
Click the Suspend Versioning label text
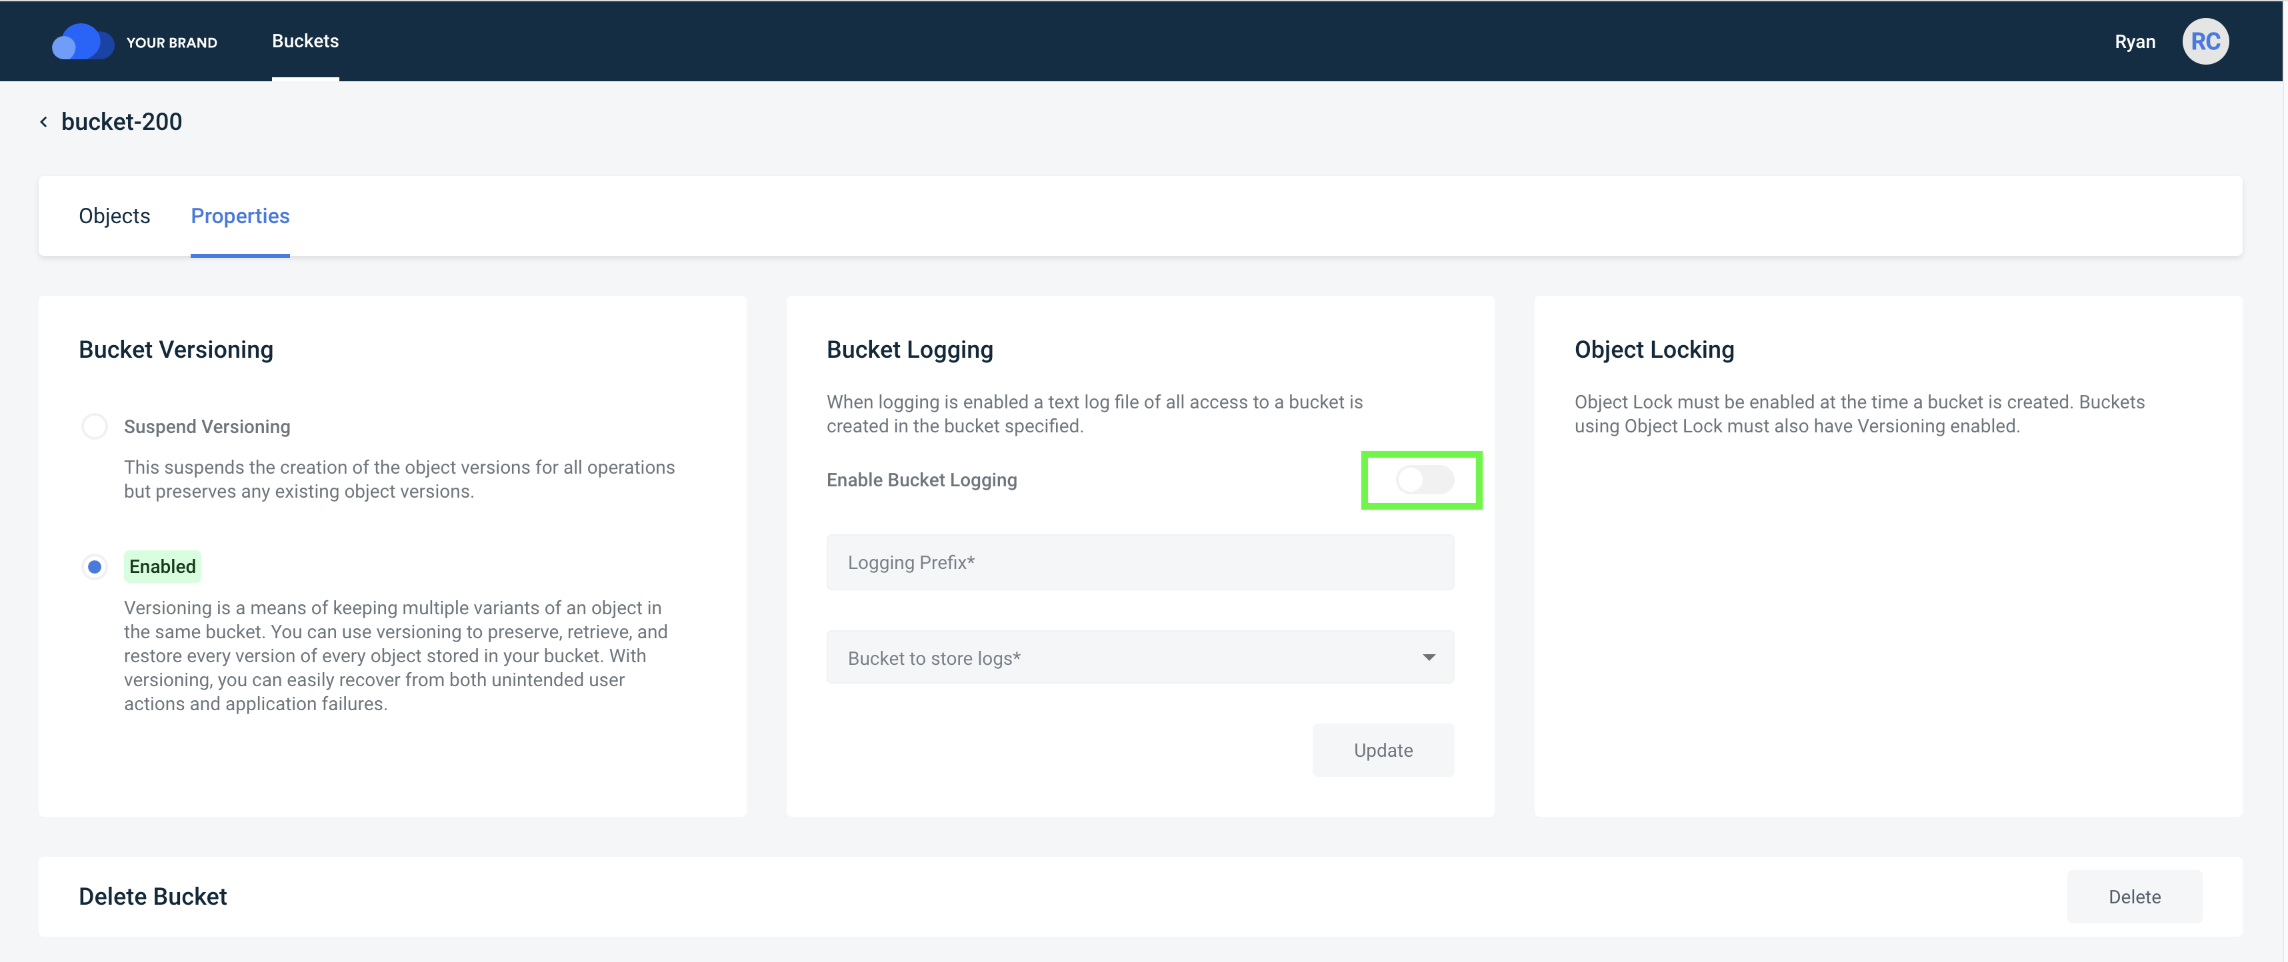207,427
